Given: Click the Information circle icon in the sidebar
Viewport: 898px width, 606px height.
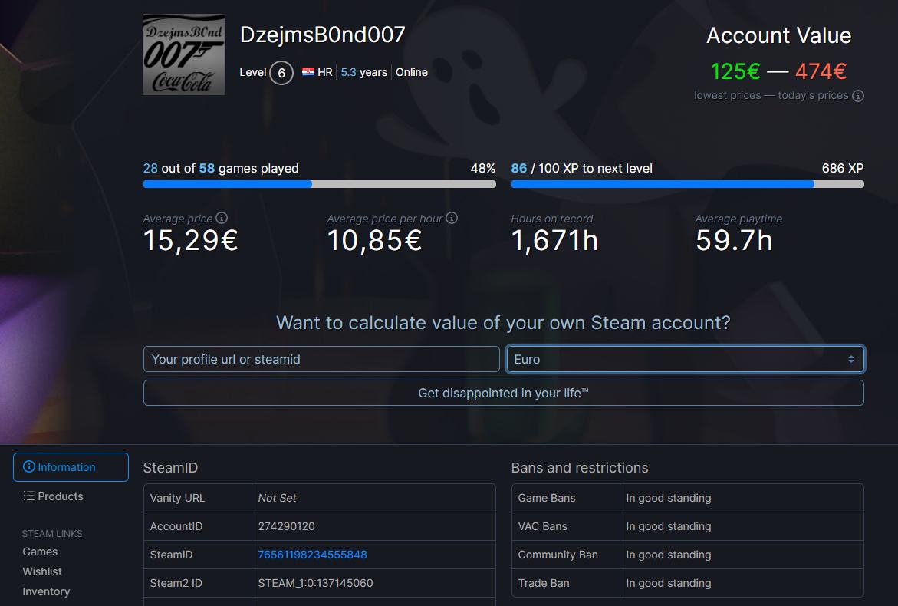Looking at the screenshot, I should pos(29,466).
